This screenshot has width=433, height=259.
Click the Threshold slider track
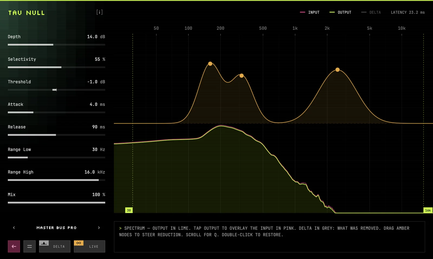point(57,90)
